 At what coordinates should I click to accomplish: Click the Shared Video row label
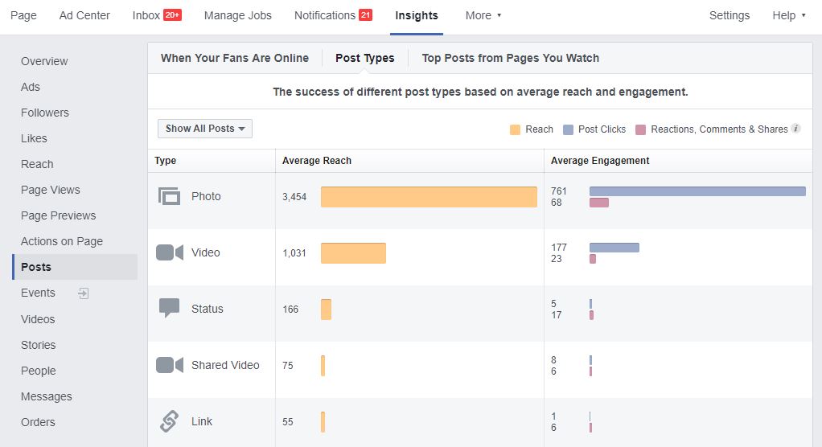(225, 365)
